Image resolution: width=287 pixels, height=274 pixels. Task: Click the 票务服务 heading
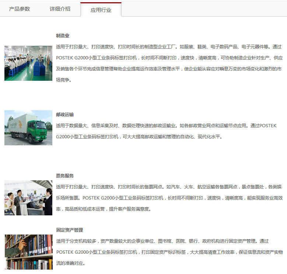tap(65, 176)
